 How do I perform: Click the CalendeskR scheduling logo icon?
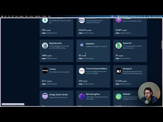click(x=82, y=20)
